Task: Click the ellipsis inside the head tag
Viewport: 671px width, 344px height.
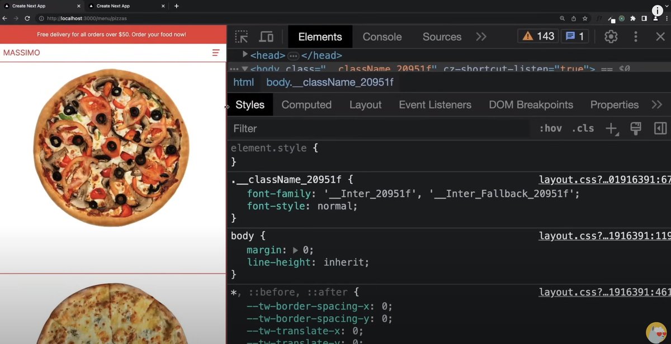Action: pyautogui.click(x=294, y=56)
